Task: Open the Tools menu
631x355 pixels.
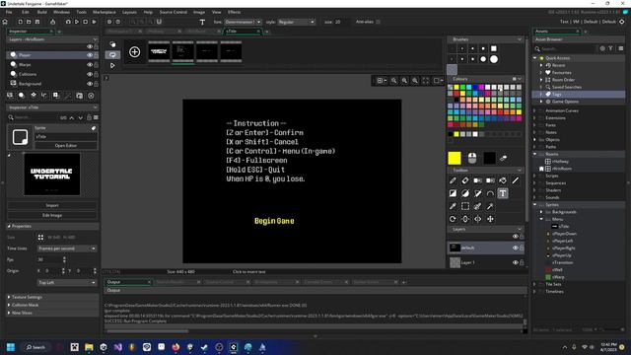Action: pos(81,12)
